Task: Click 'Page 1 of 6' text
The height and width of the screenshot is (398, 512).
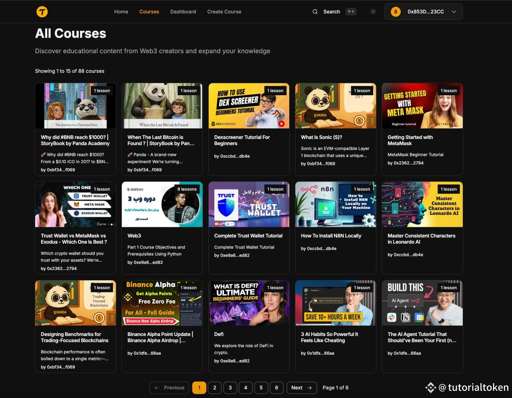Action: tap(336, 388)
